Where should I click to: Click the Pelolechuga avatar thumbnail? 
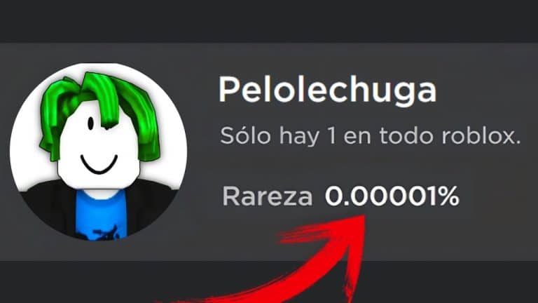(x=98, y=151)
